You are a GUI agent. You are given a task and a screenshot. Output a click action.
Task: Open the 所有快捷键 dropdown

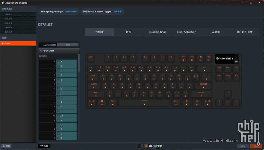coord(59,51)
